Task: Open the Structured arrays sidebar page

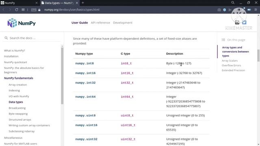Action: [20, 120]
